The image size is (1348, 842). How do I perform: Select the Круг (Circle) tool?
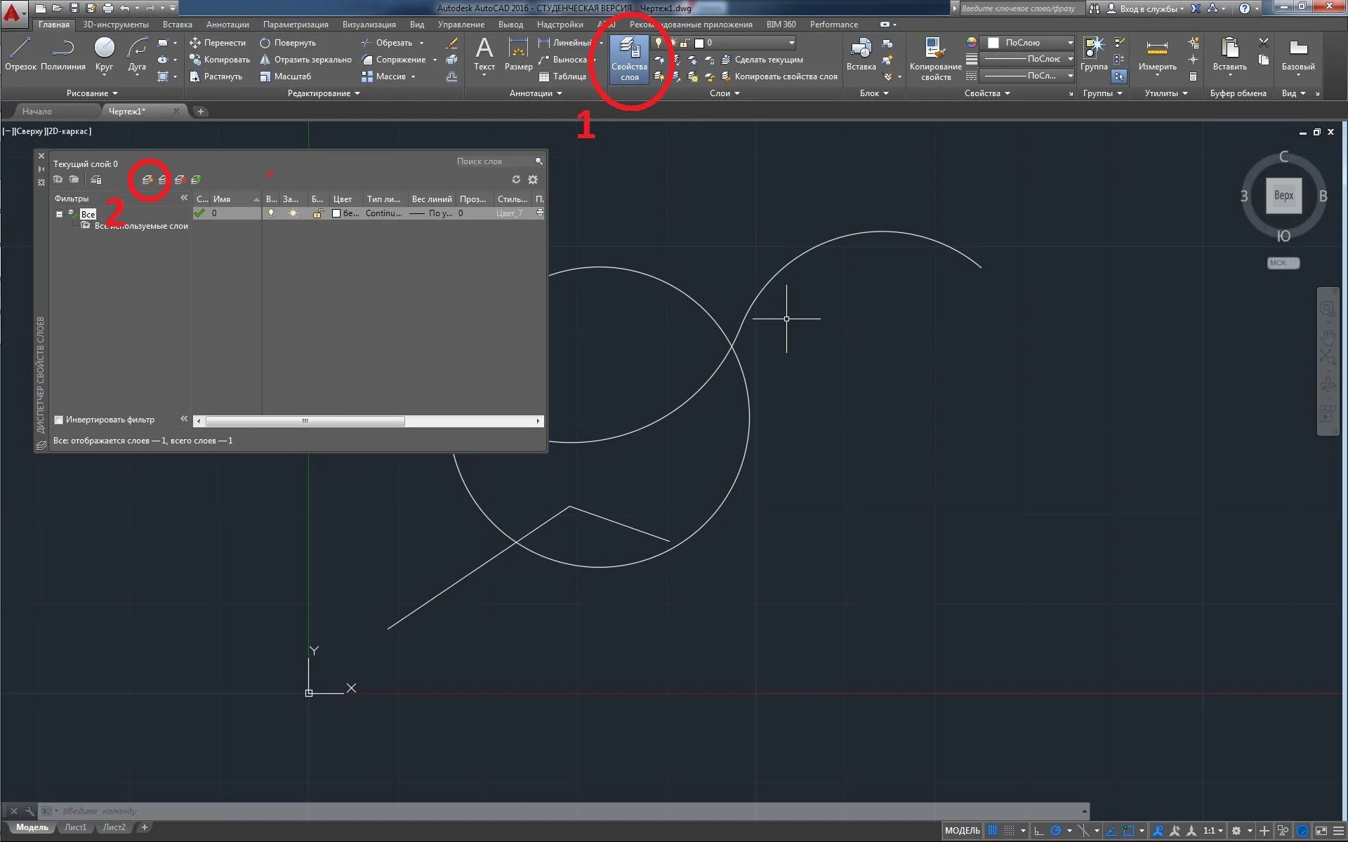click(x=104, y=55)
